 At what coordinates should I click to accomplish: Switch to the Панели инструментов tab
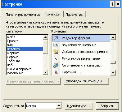(23, 15)
